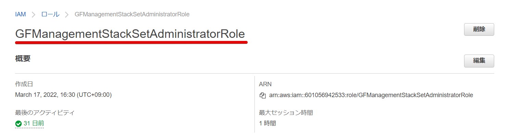Click the chevron after the IAM breadcrumb

coord(34,15)
